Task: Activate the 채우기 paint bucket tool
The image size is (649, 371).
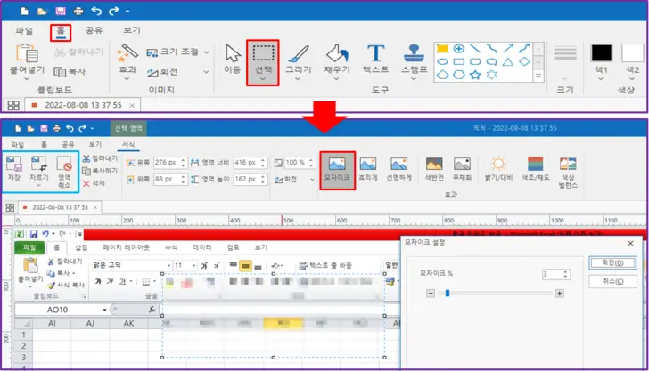Action: [337, 59]
